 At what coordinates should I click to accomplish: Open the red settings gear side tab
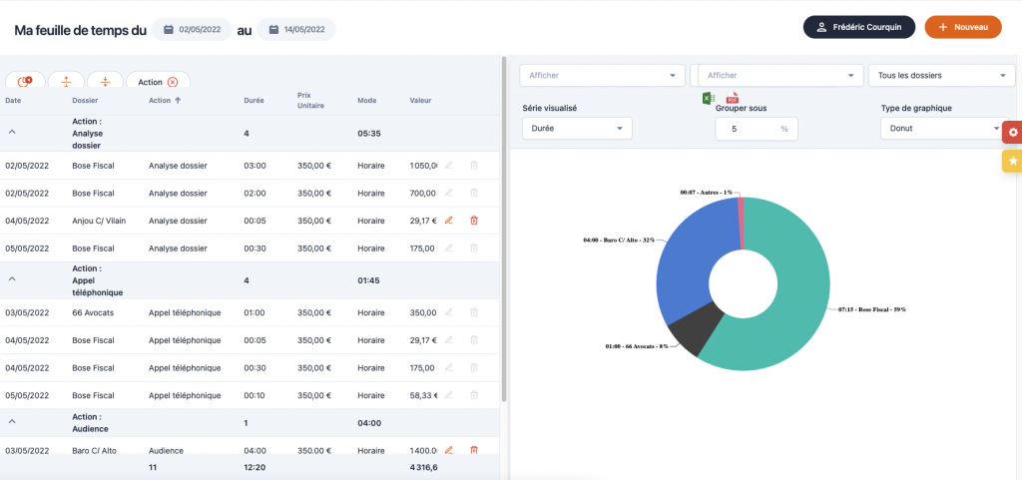click(1012, 132)
